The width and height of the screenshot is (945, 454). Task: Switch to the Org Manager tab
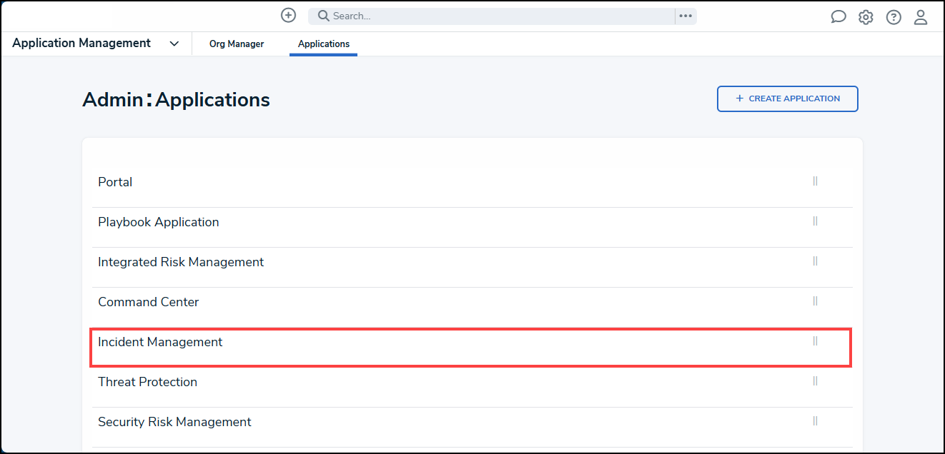(x=237, y=44)
